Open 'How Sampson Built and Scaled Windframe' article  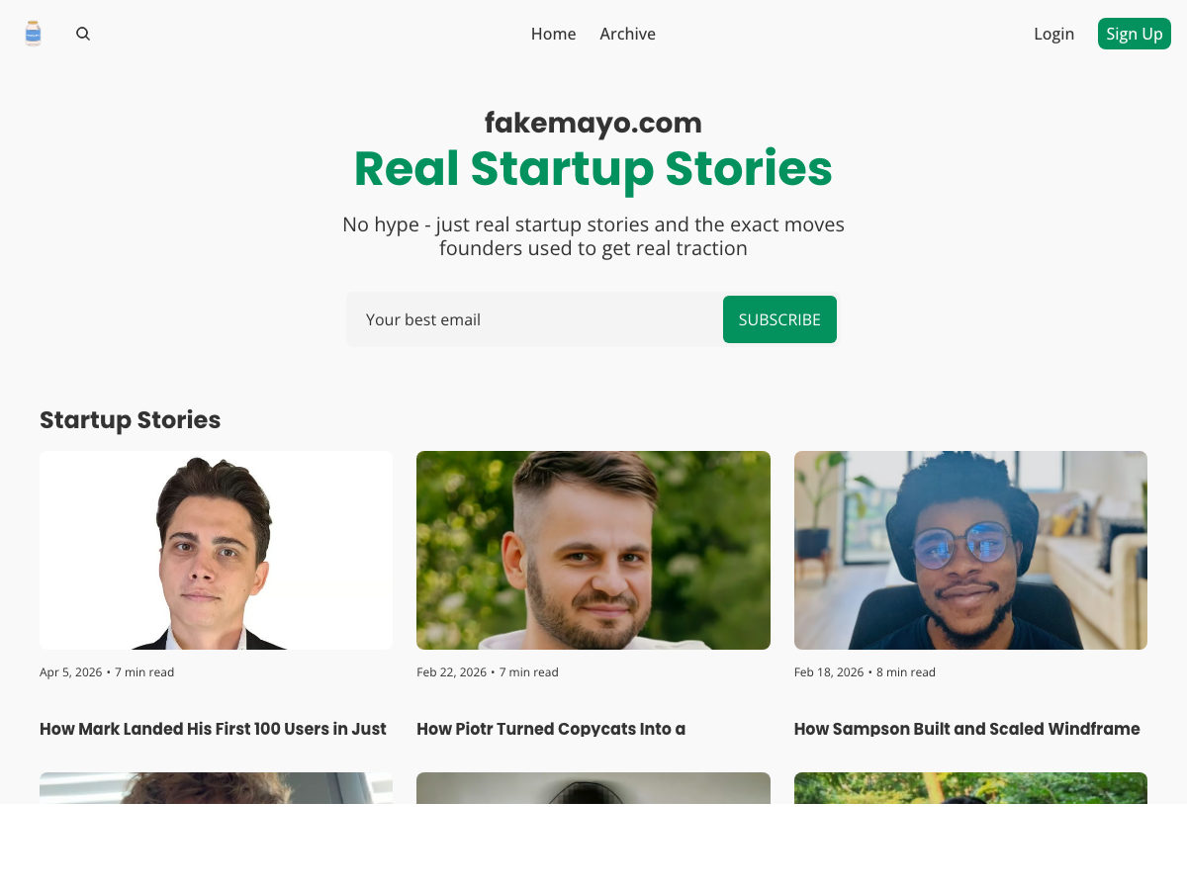click(x=966, y=729)
